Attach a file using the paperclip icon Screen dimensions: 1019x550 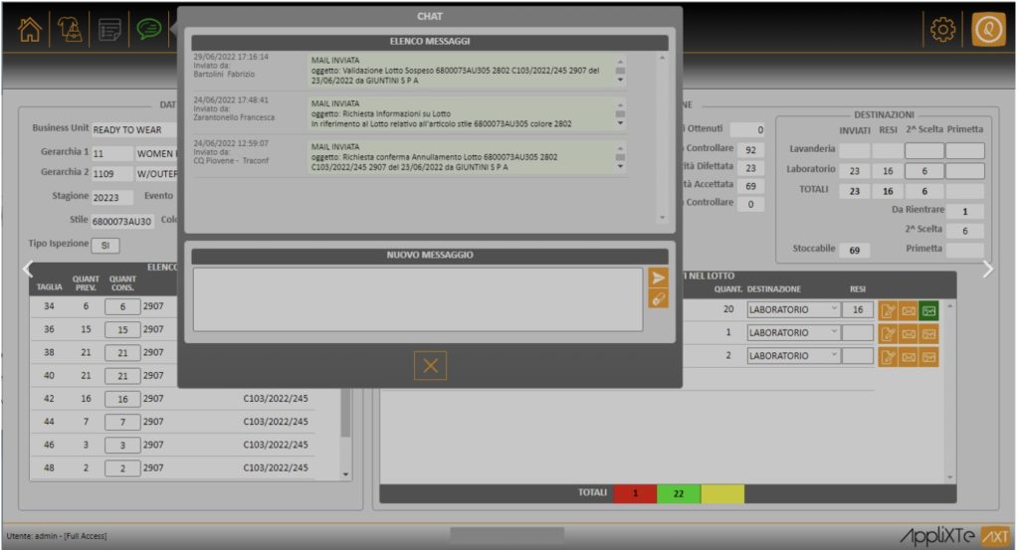coord(658,298)
